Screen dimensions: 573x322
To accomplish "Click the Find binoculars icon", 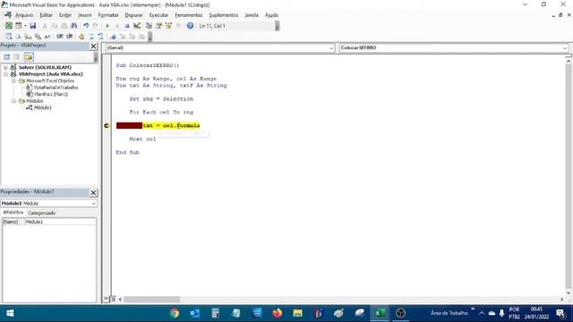I will point(73,26).
